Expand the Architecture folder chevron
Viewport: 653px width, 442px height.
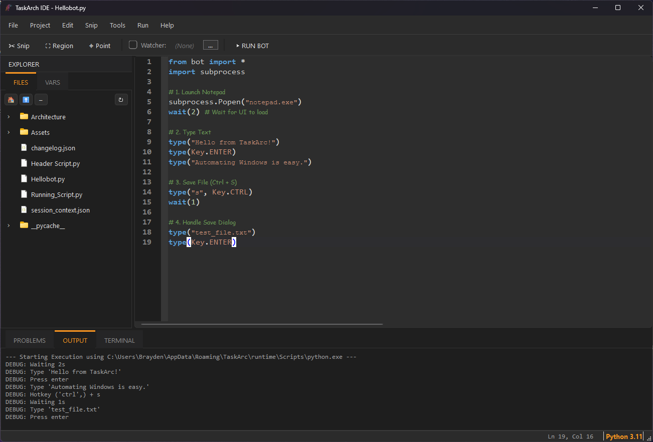click(x=9, y=117)
